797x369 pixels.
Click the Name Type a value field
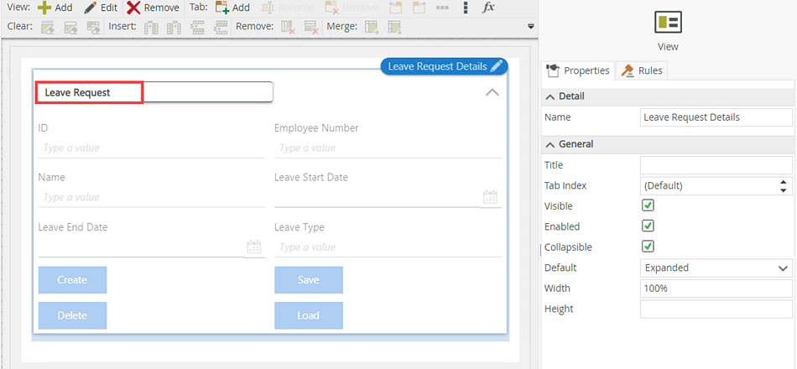pyautogui.click(x=152, y=197)
